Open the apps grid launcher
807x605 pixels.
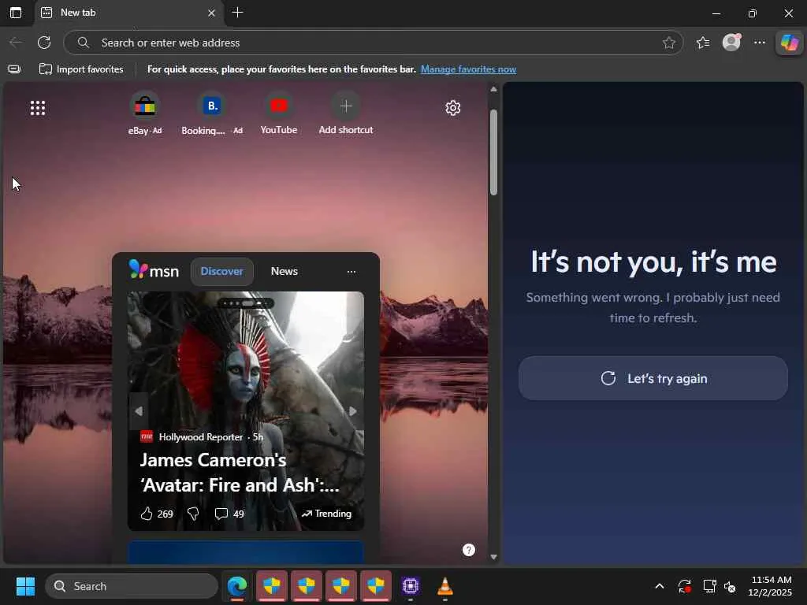tap(38, 107)
